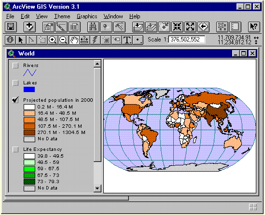265x215 pixels.
Task: Click swatch for 48.5 M - 107.5 M
Action: (29, 120)
